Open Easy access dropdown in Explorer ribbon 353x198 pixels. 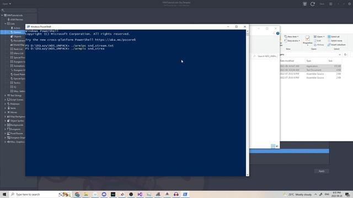[x=292, y=41]
